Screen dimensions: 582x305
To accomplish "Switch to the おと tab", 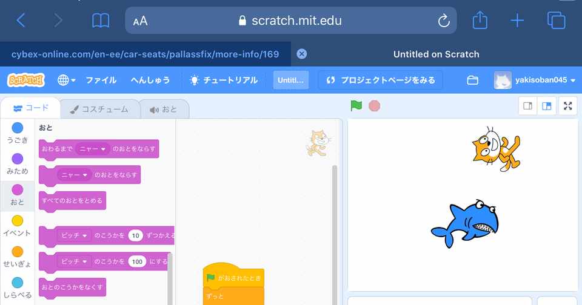I will (164, 110).
